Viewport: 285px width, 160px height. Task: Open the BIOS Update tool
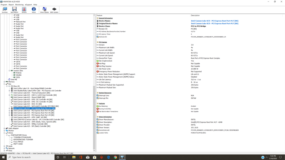pos(54,10)
